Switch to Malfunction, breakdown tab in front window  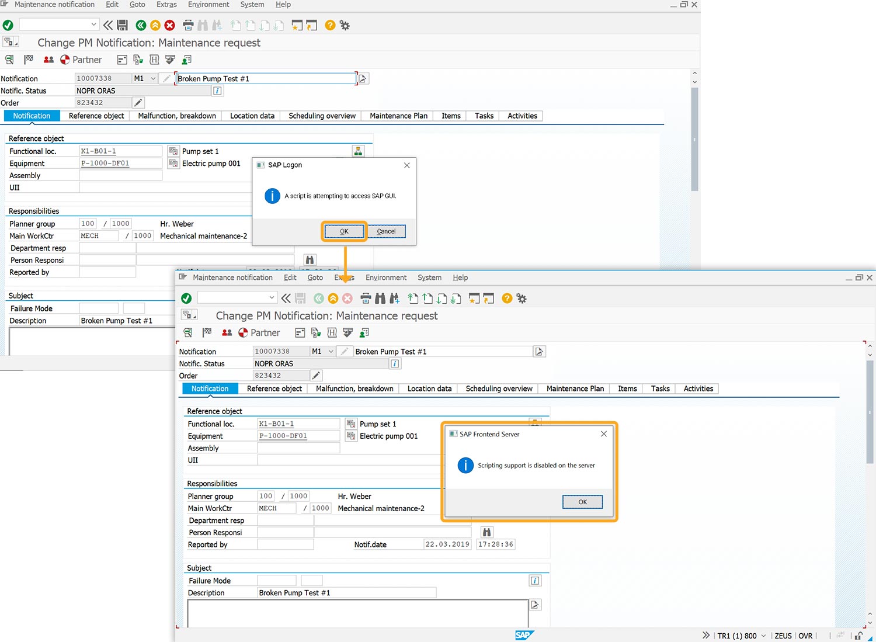354,388
